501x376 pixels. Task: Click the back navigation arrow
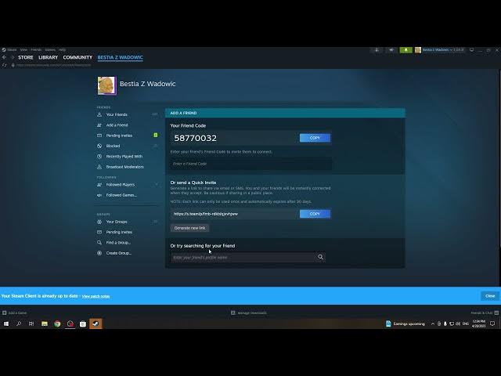(x=4, y=57)
